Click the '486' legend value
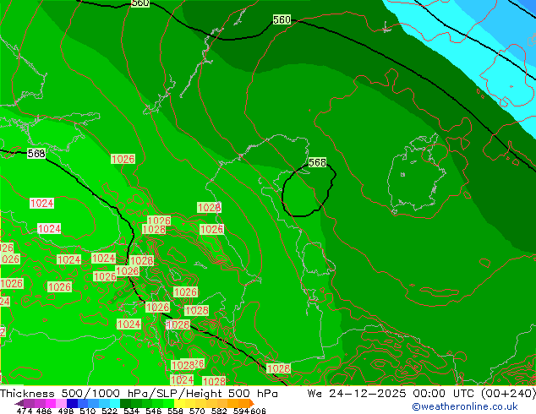This screenshot has height=414, width=536. point(44,411)
